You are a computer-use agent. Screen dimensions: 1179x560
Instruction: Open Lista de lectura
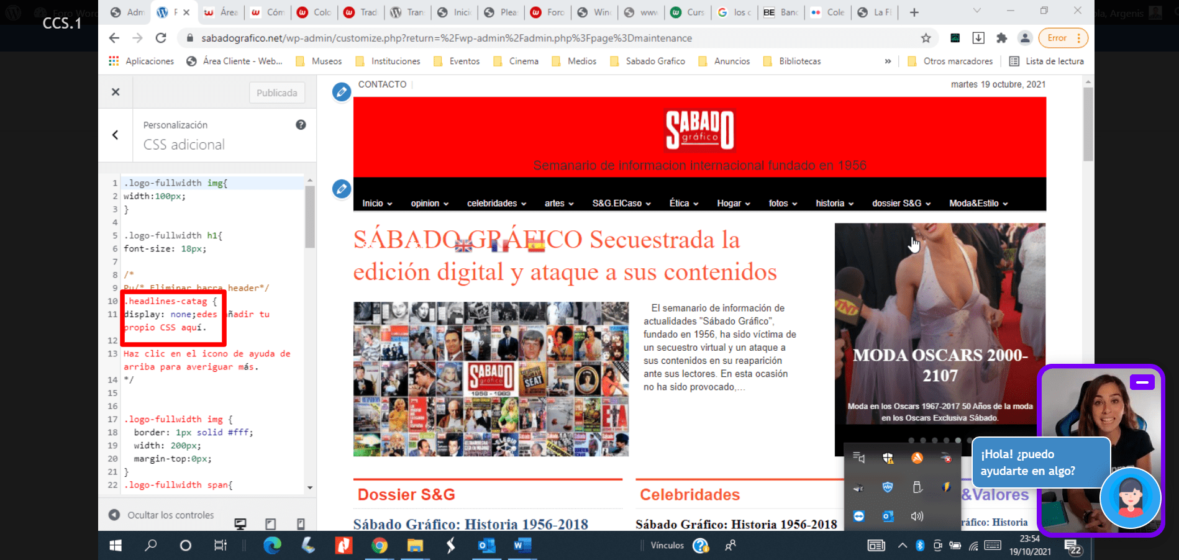coord(1047,61)
